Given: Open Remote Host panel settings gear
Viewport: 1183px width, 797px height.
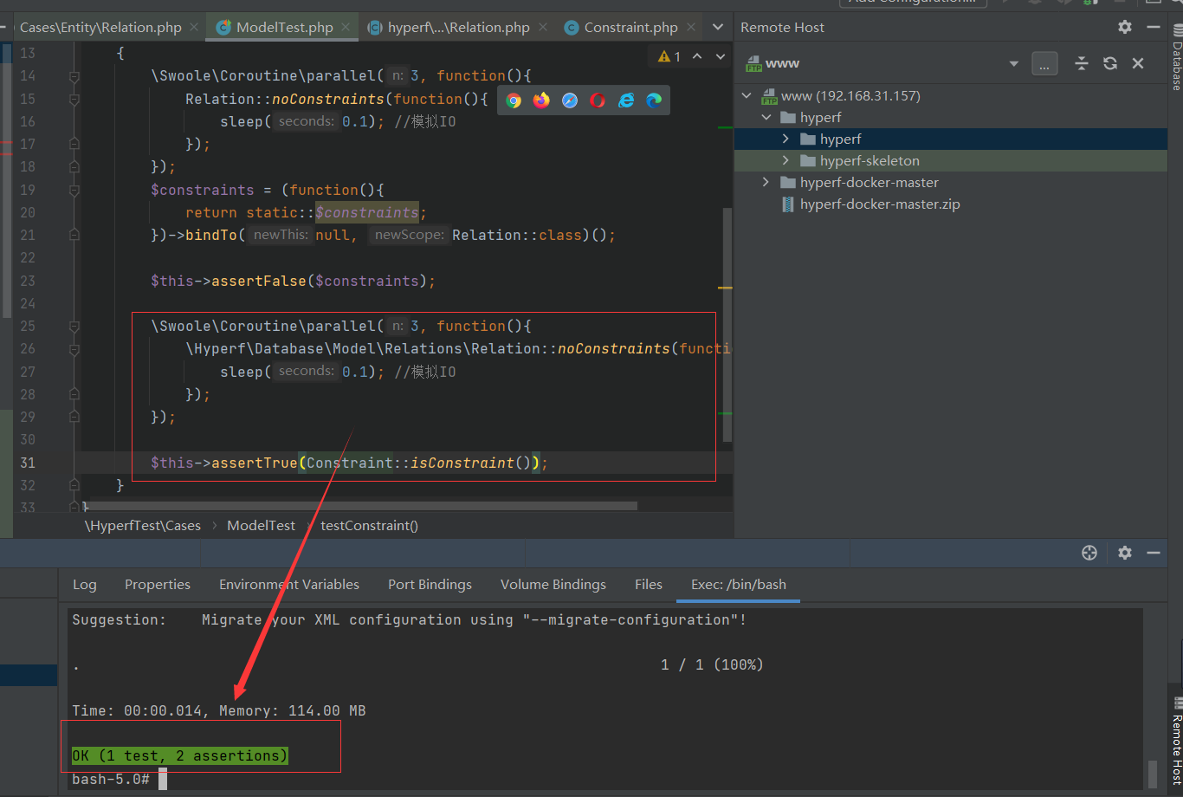Looking at the screenshot, I should tap(1124, 27).
